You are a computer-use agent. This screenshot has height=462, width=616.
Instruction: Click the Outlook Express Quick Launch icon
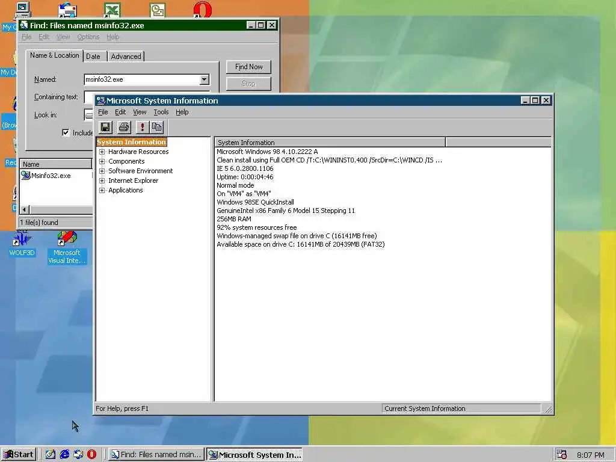coord(78,455)
